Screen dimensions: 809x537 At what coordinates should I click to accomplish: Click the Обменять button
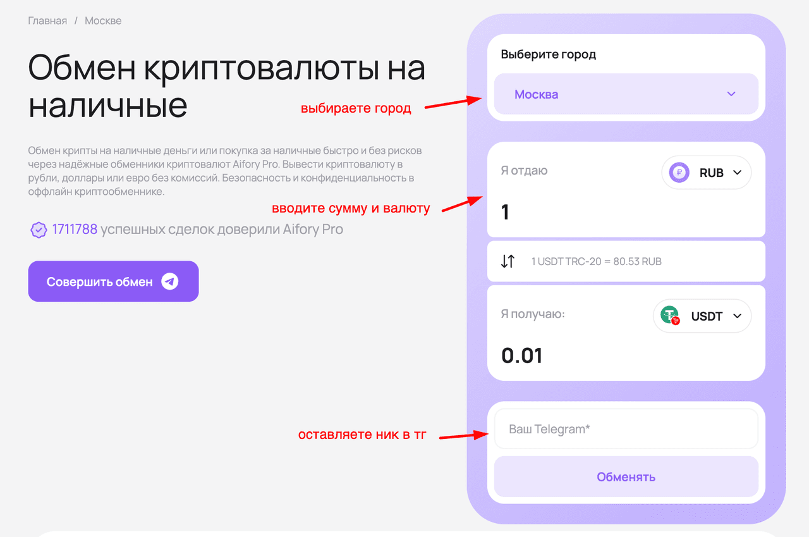point(626,477)
